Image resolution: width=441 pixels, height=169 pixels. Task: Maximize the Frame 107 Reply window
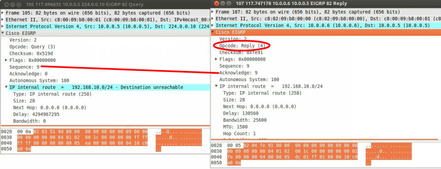click(x=228, y=4)
